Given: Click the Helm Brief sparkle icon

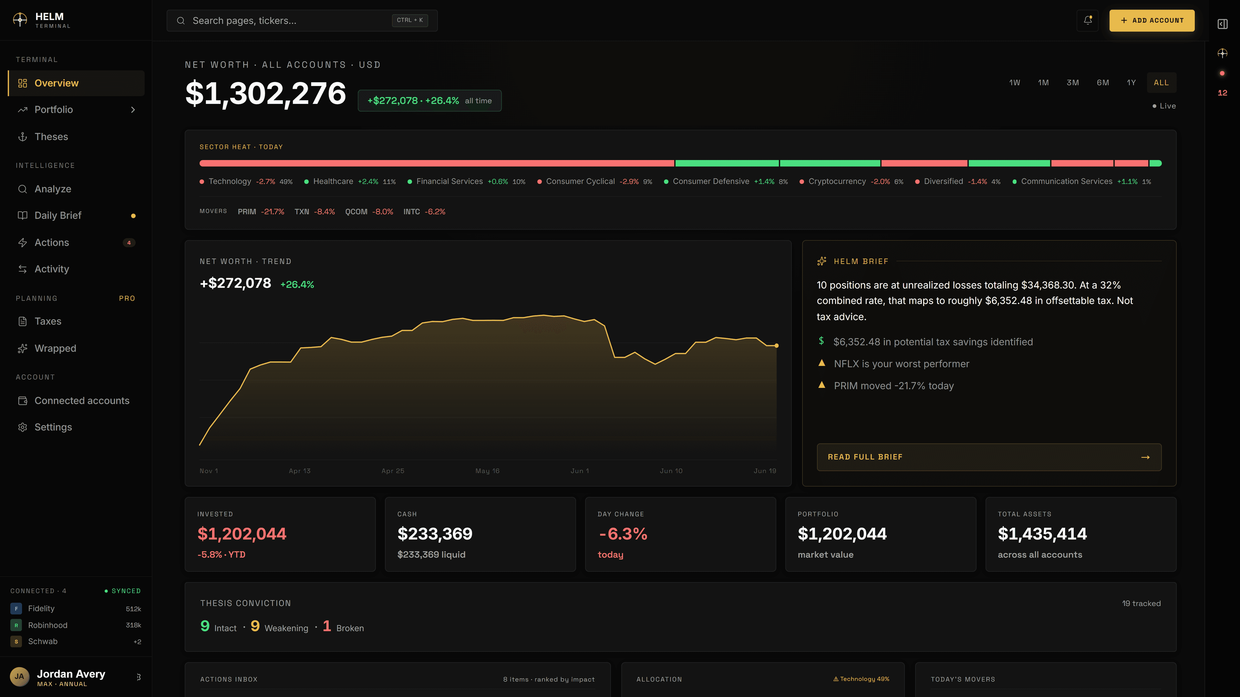Looking at the screenshot, I should pyautogui.click(x=822, y=261).
